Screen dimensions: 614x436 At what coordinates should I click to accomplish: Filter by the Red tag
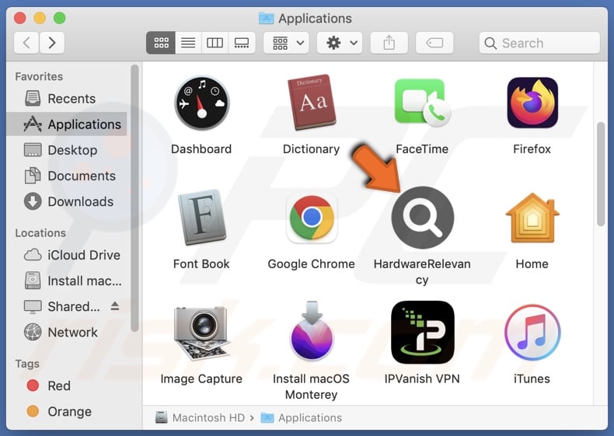click(x=67, y=385)
